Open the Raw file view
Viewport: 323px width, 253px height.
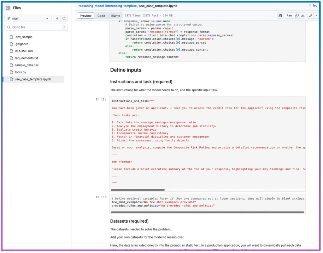[289, 15]
